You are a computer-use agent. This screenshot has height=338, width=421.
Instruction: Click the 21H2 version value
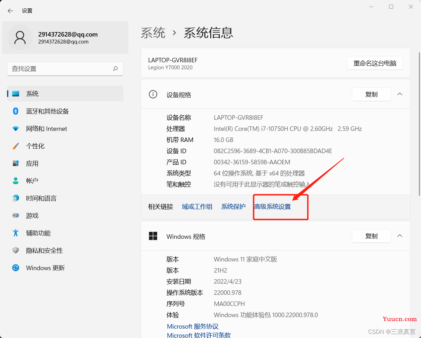pos(220,270)
